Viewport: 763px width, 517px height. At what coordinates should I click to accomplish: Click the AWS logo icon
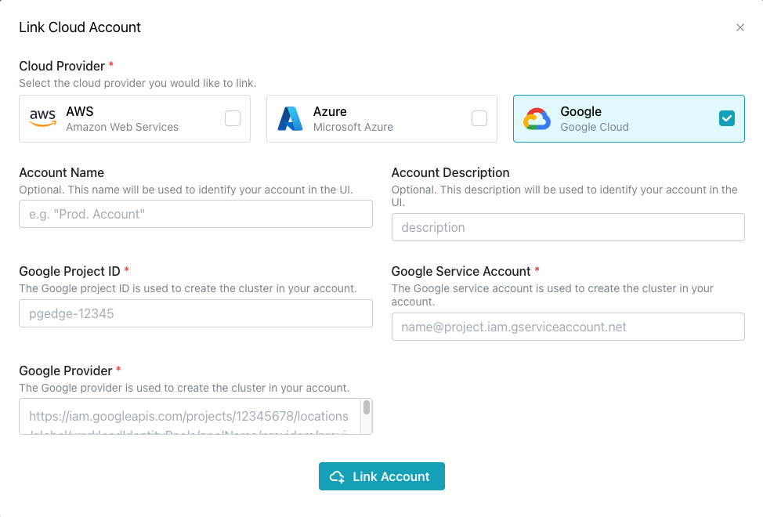(x=42, y=118)
